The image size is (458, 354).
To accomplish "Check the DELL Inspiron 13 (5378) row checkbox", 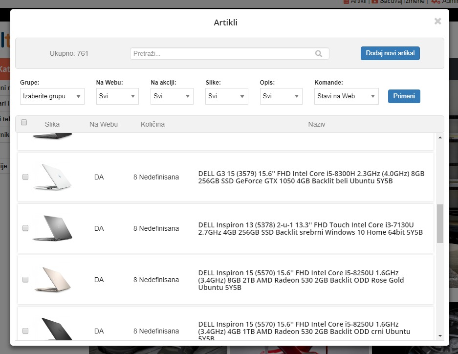I will (25, 228).
